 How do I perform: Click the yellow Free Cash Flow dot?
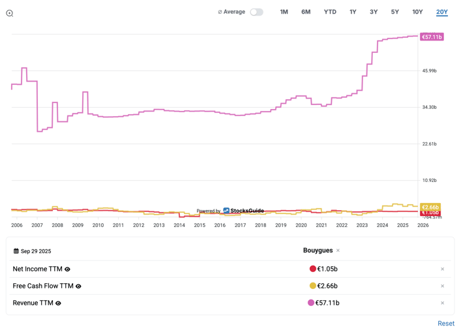tap(313, 286)
